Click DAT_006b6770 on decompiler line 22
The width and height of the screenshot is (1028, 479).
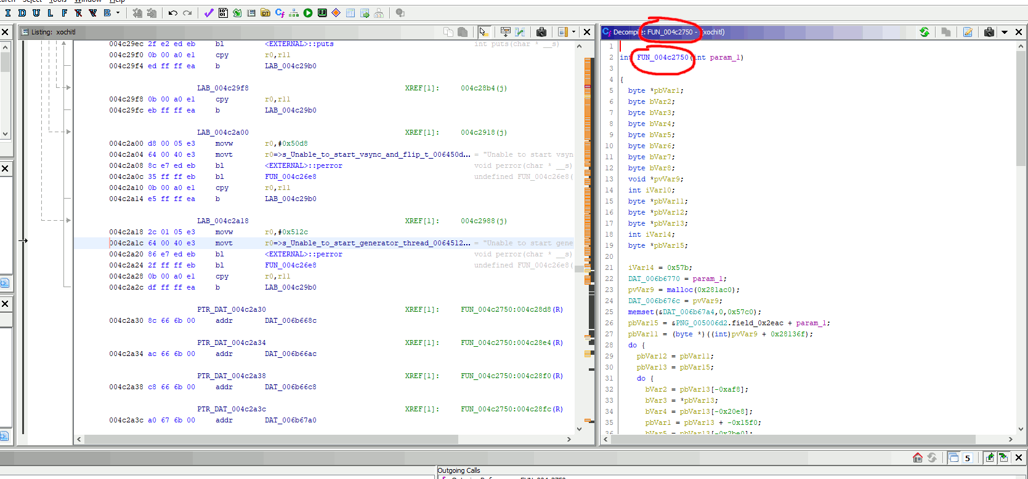pos(654,279)
